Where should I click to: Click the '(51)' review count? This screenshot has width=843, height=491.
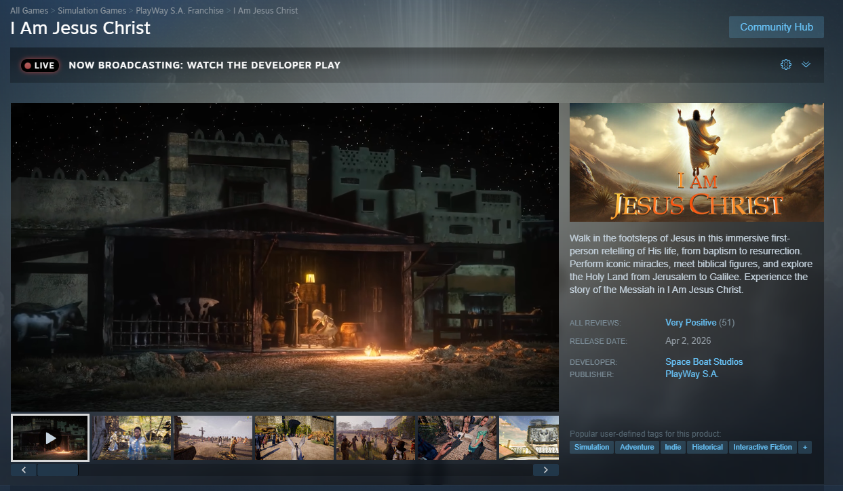point(726,323)
